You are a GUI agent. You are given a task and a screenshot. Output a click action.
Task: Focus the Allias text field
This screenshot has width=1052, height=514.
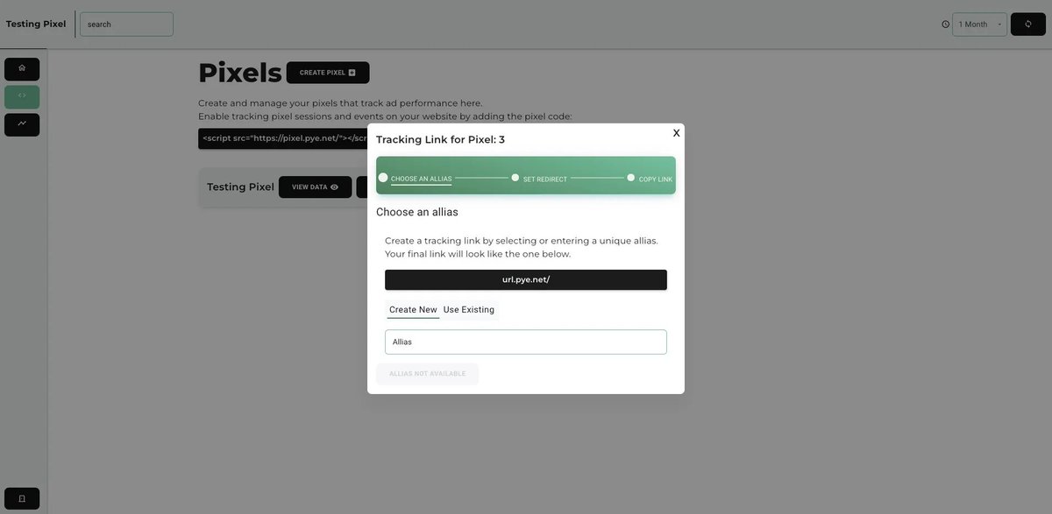click(526, 342)
